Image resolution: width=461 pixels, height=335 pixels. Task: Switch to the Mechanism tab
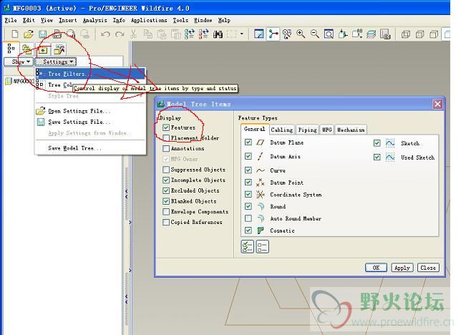pyautogui.click(x=351, y=130)
